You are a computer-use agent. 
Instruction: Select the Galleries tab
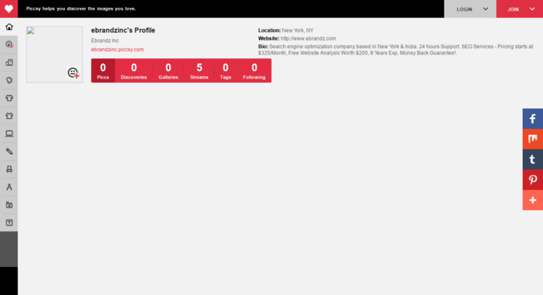point(168,70)
